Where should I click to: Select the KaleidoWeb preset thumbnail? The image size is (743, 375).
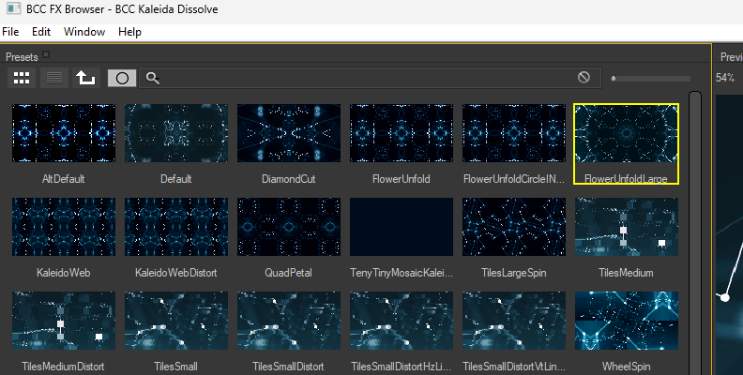(64, 227)
